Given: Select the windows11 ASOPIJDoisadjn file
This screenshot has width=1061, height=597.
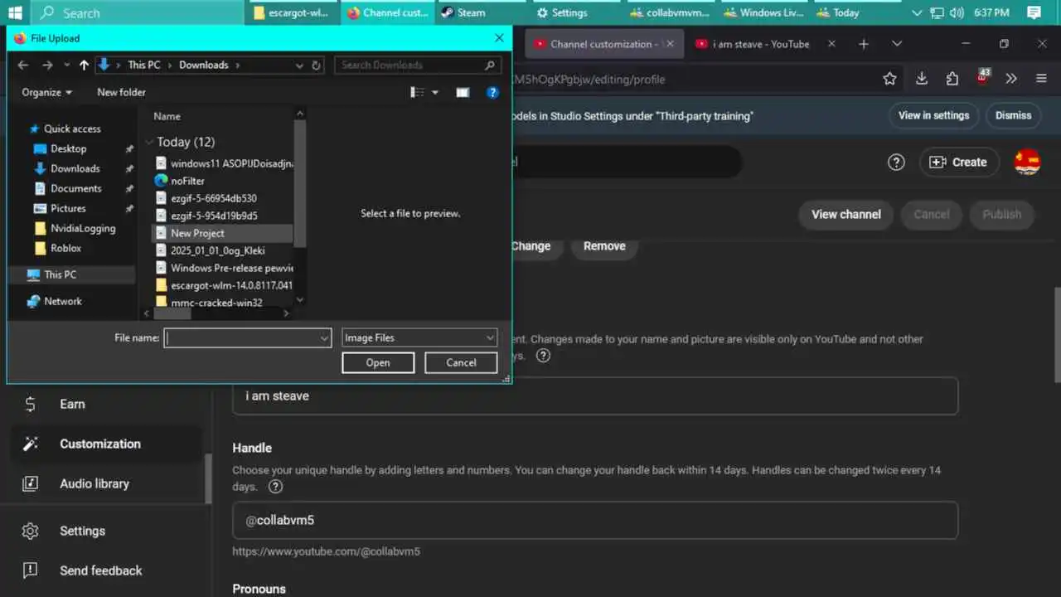Looking at the screenshot, I should tap(224, 163).
